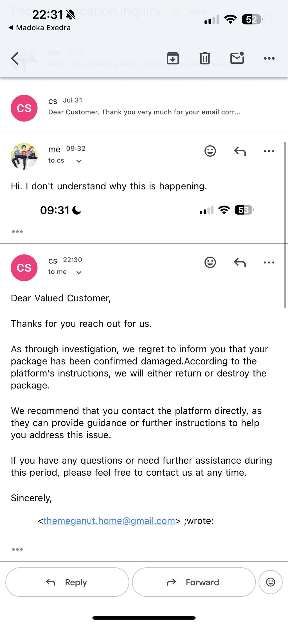The image size is (288, 625).
Task: Reply to the cs 22:30 message via its arrow icon
Action: (240, 263)
